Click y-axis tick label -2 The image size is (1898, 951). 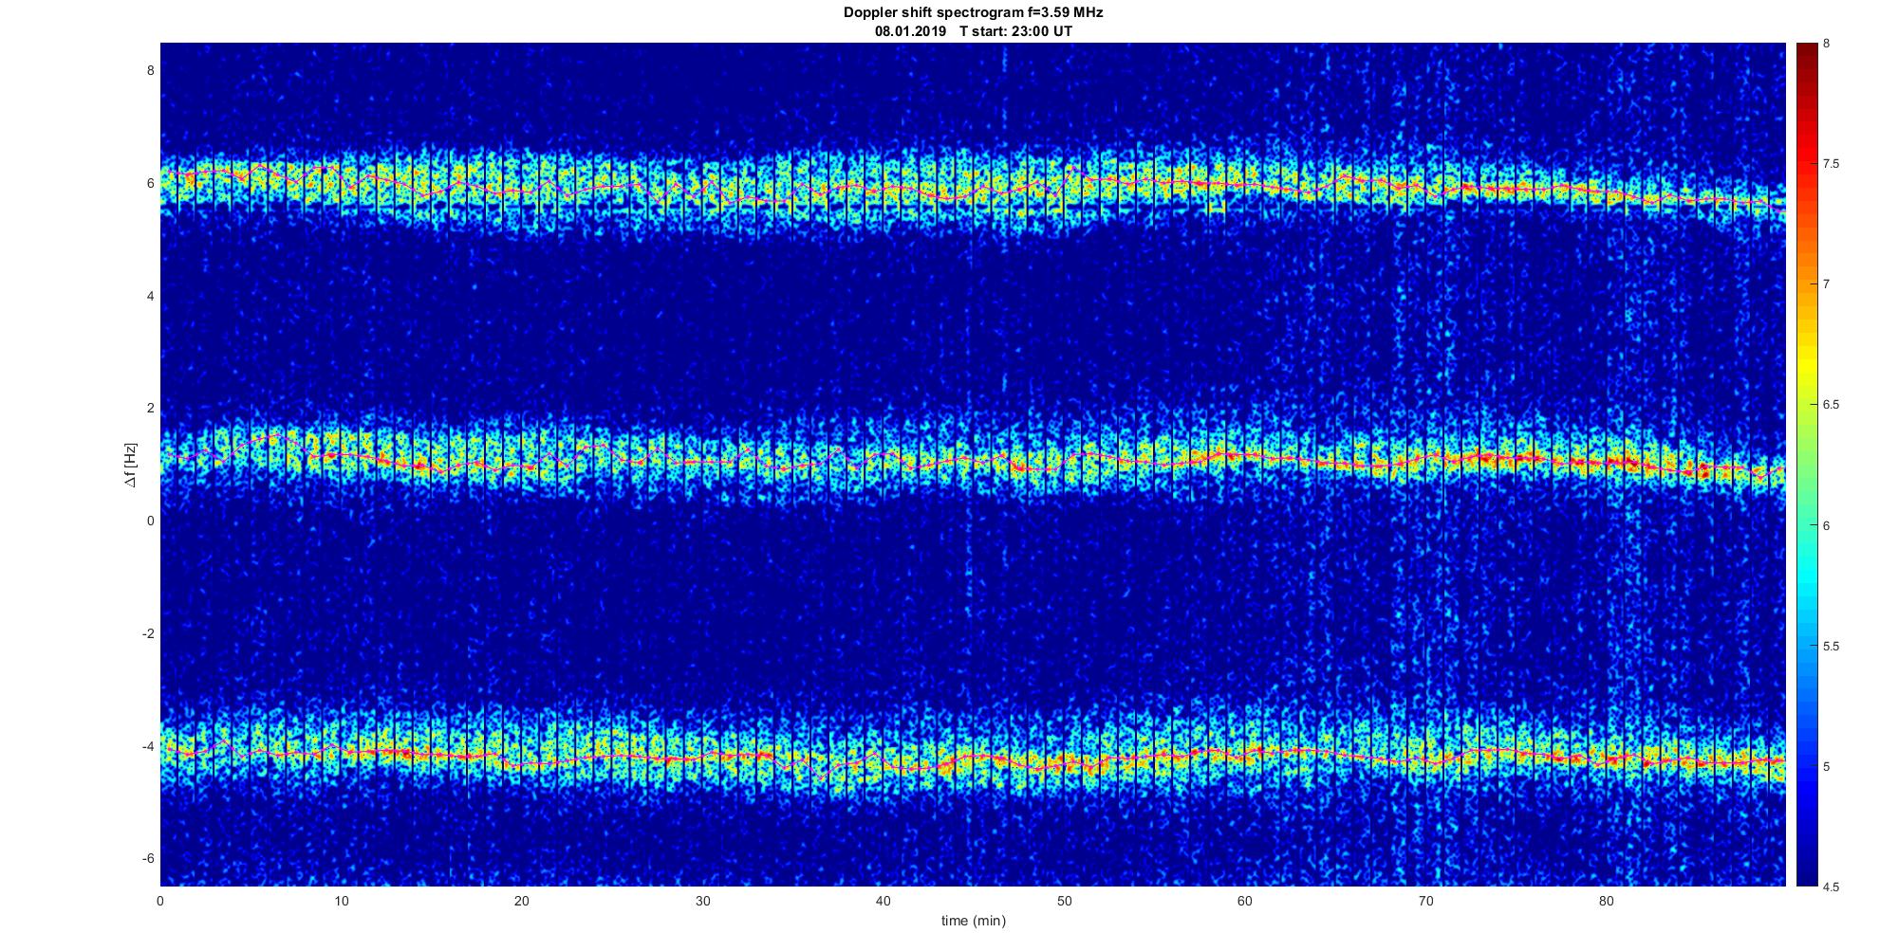tap(148, 633)
